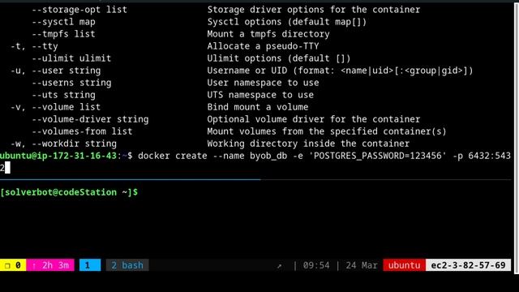
Task: Click the yellow session 0 indicator
Action: point(13,265)
